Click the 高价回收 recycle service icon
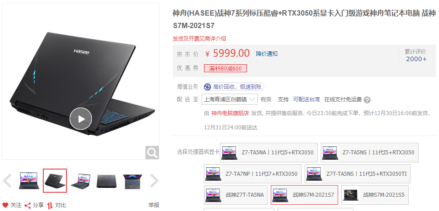Viewport: 439px width, 211px height. point(207,87)
